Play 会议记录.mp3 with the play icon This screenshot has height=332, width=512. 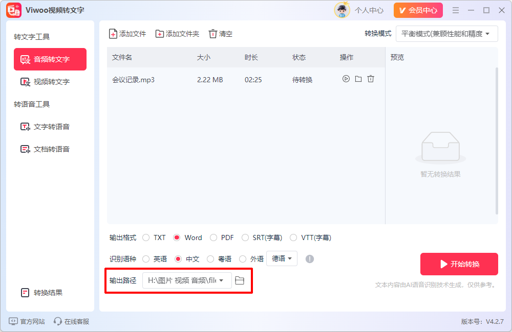(x=346, y=79)
